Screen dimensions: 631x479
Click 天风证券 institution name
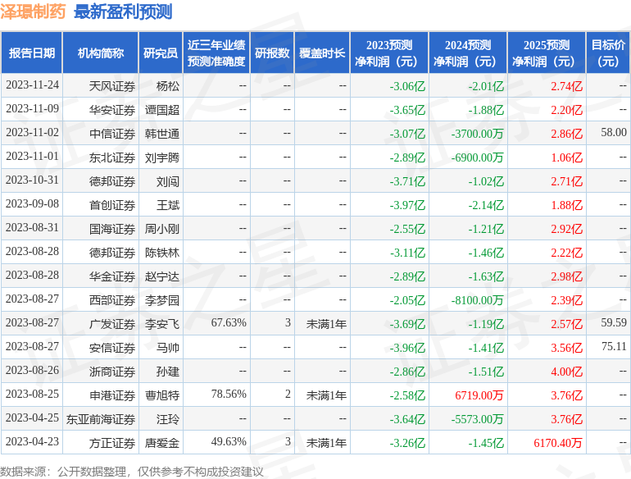coord(112,86)
